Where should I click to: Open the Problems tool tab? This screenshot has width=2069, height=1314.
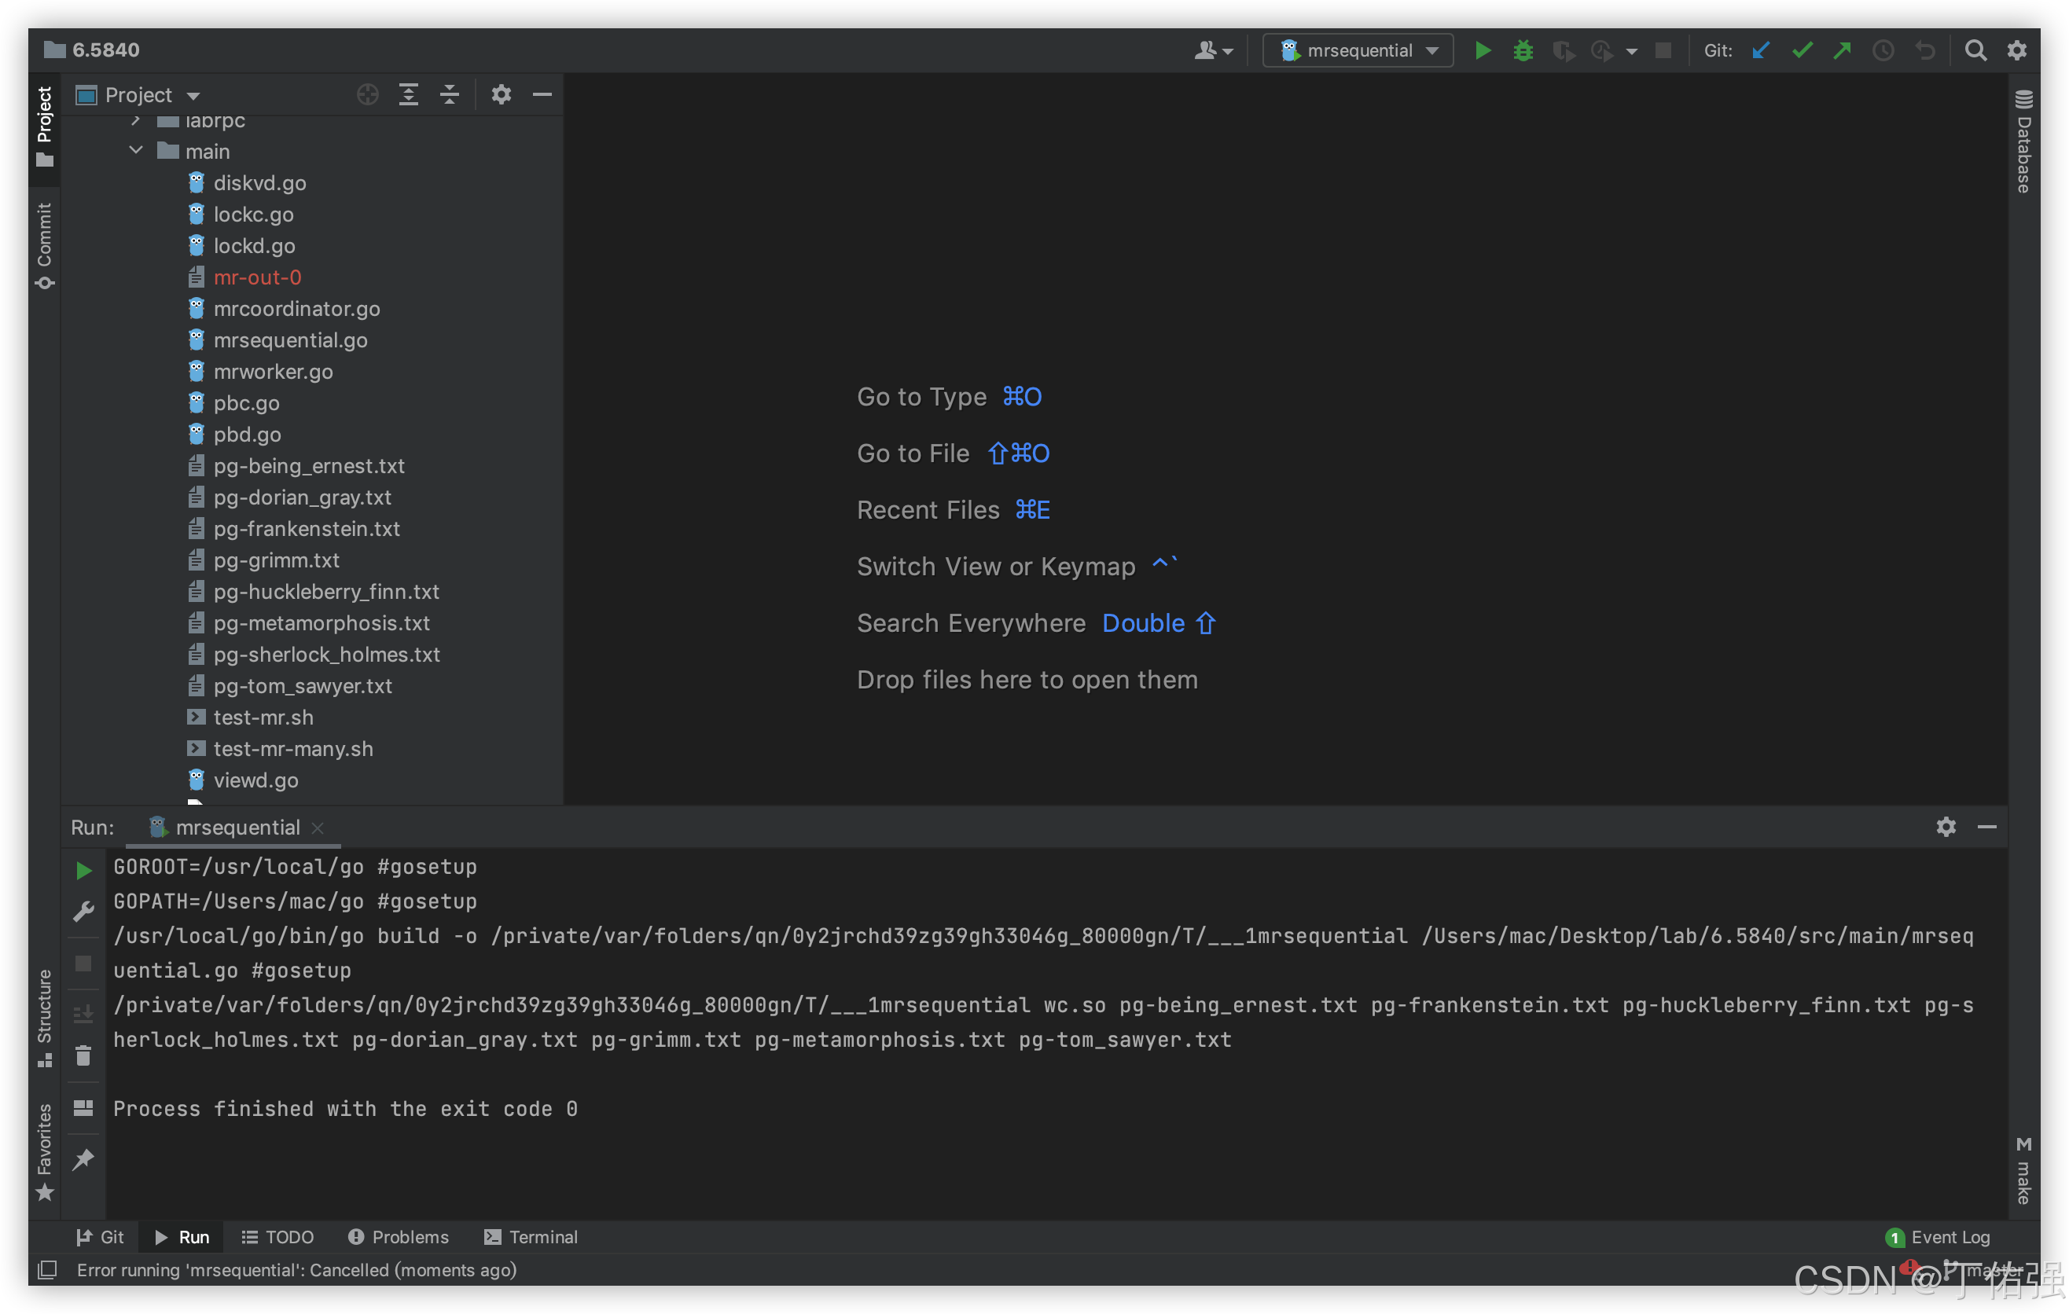tap(399, 1236)
